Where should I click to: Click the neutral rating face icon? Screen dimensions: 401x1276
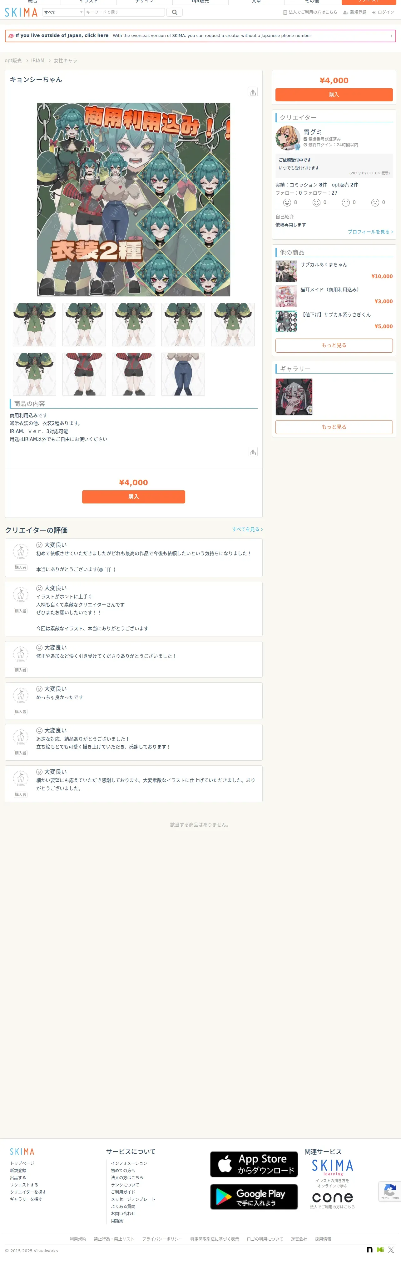346,202
